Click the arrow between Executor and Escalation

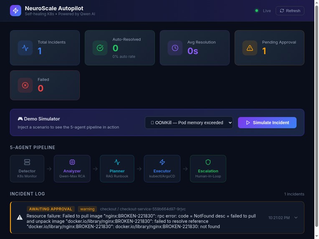click(185, 169)
